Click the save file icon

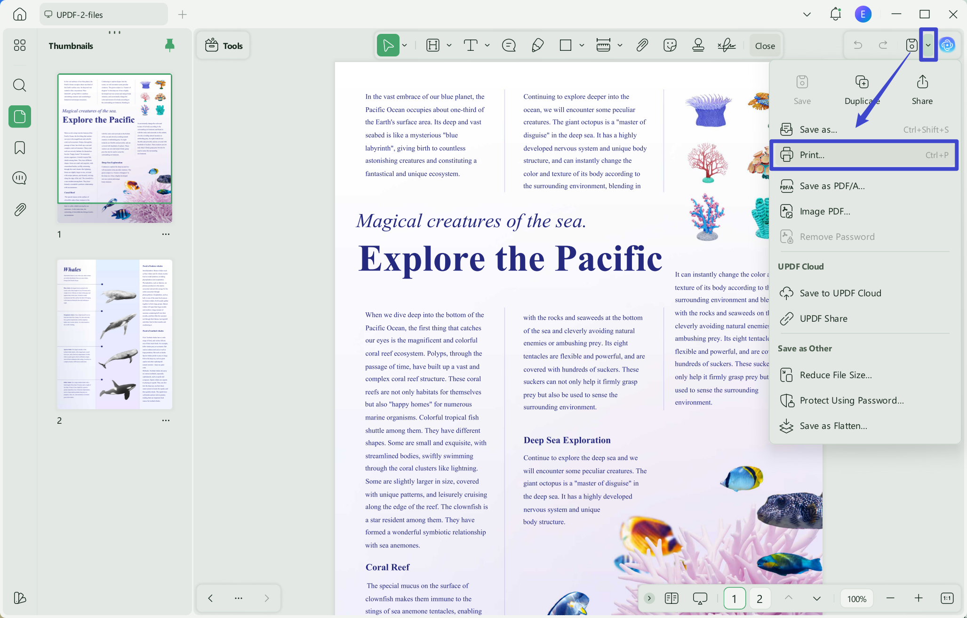tap(911, 45)
